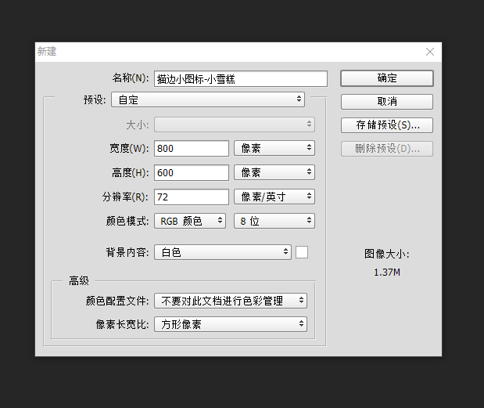Click the 名称(N): label
Viewport: 484px width, 408px height.
click(131, 78)
